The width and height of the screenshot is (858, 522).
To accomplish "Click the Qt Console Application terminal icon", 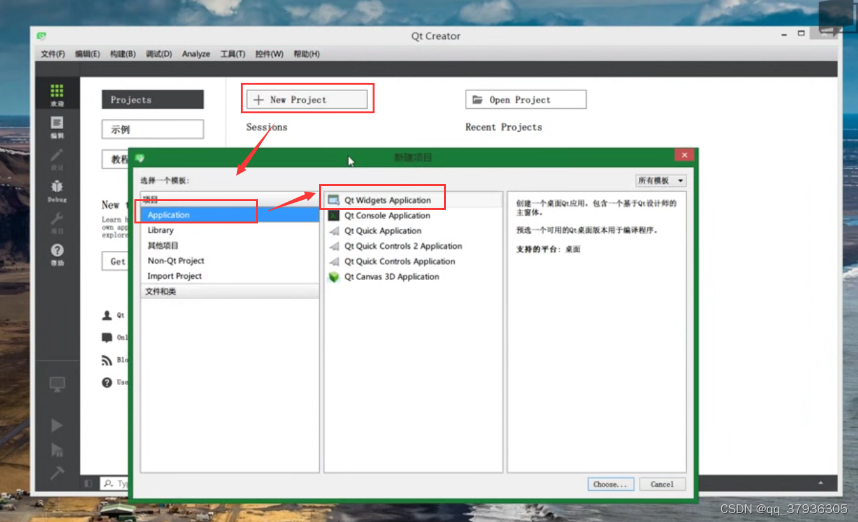I will [334, 215].
